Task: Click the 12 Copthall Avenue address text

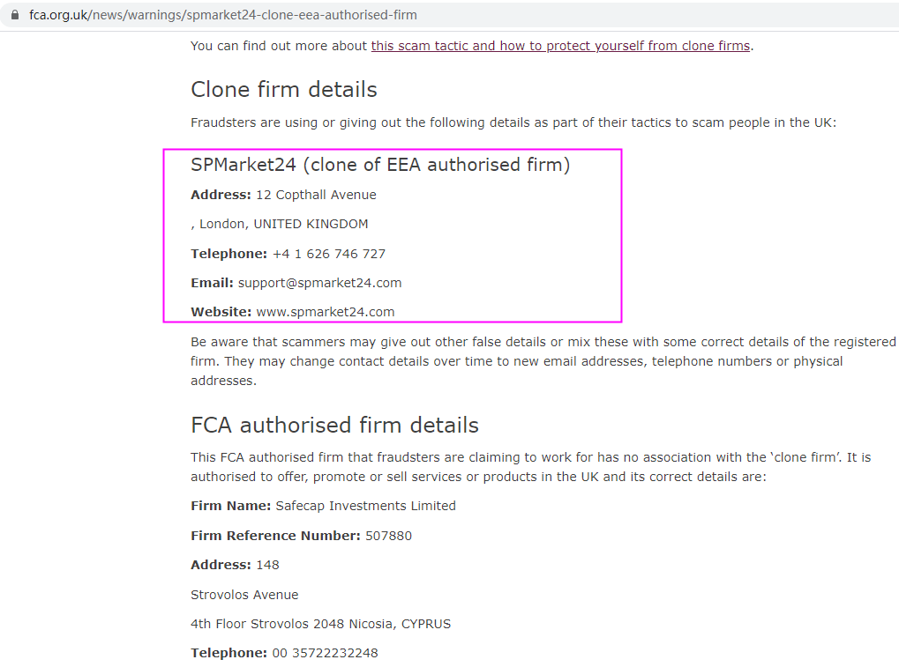Action: tap(316, 195)
